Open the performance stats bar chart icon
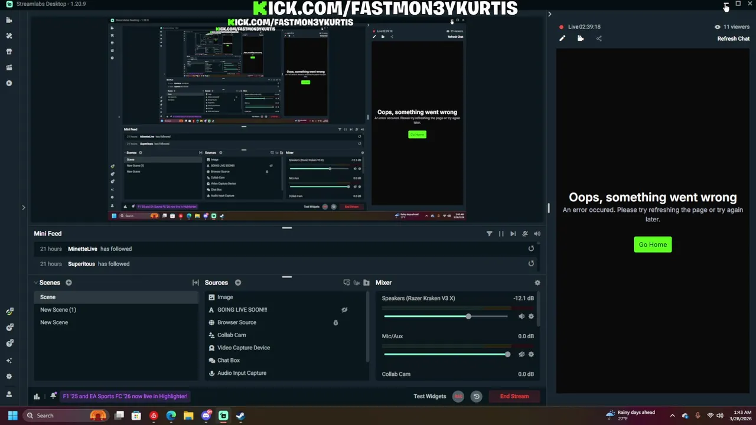The height and width of the screenshot is (425, 756). point(37,396)
